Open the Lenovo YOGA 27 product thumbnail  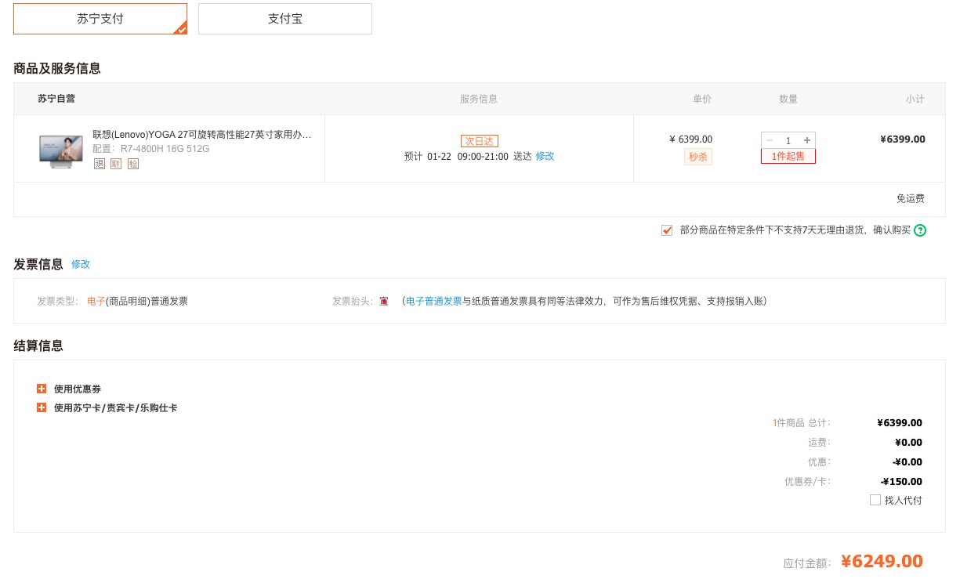coord(61,151)
